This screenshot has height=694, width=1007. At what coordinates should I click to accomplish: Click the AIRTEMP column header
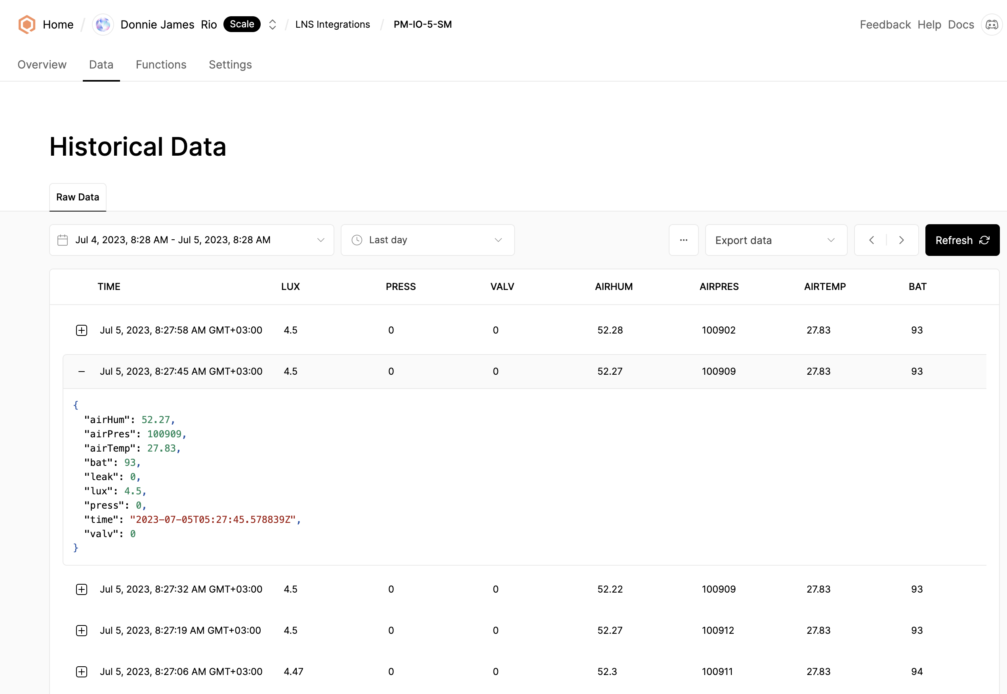tap(825, 286)
